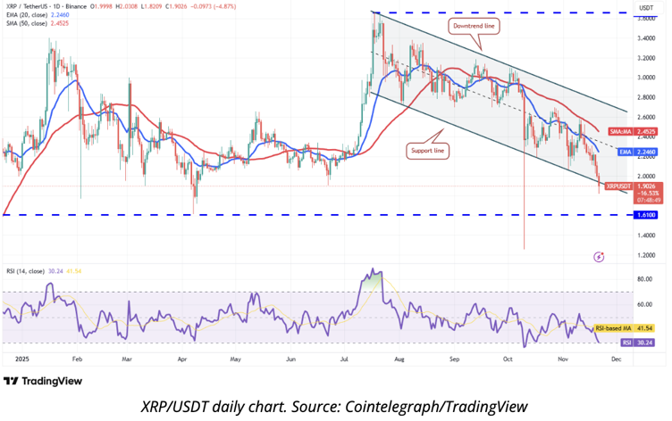Viewport: 672px width, 421px height.
Task: Click the 3.0000 price scale label
Action: (x=644, y=78)
